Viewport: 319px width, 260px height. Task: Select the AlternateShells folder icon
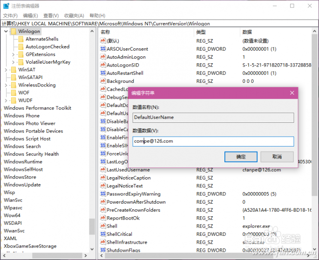click(21, 39)
